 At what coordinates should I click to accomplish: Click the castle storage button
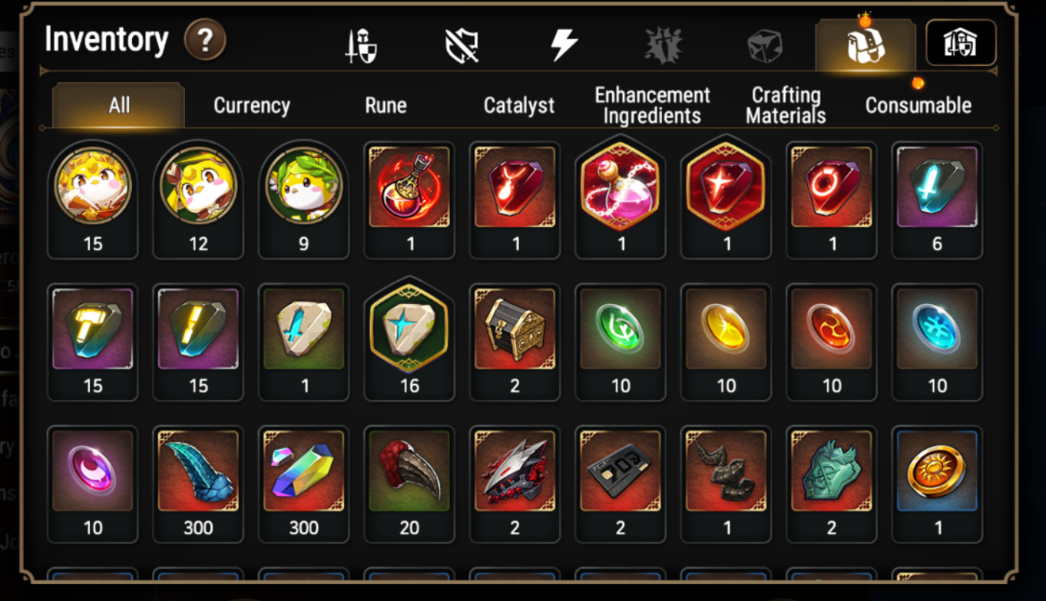click(x=961, y=43)
